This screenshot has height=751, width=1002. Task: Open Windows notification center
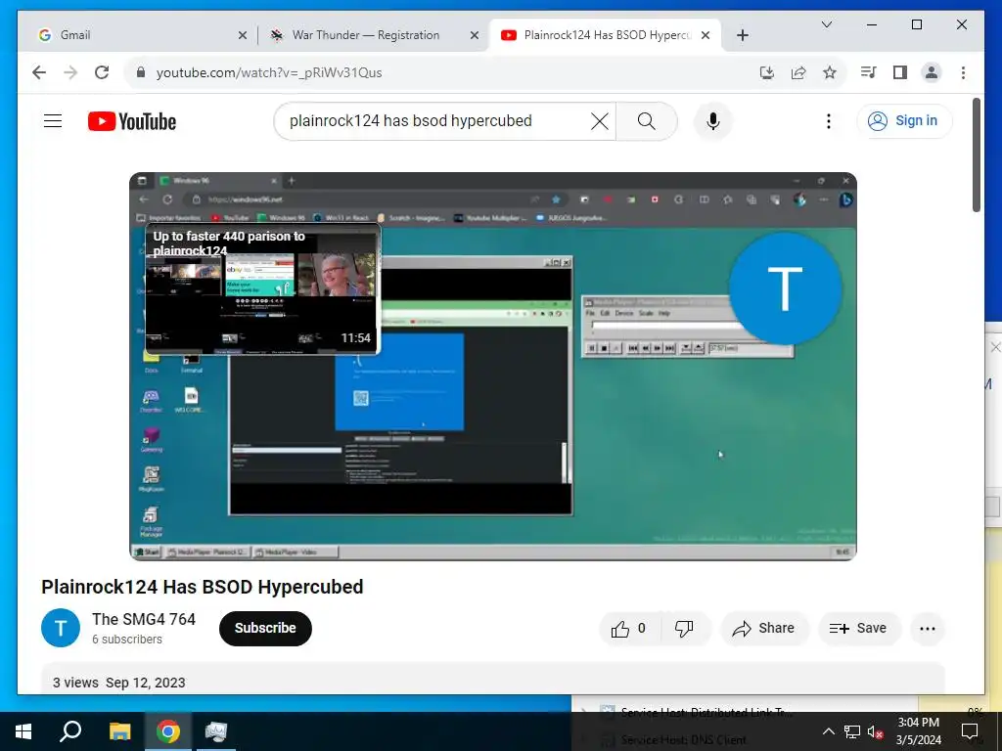pyautogui.click(x=970, y=731)
